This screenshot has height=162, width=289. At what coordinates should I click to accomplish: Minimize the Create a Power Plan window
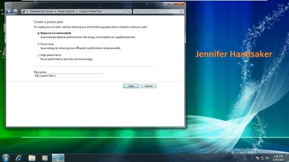click(x=166, y=4)
